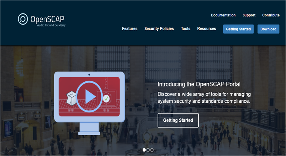286x156 pixels.
Task: Click the blue Getting Started button
Action: point(238,29)
